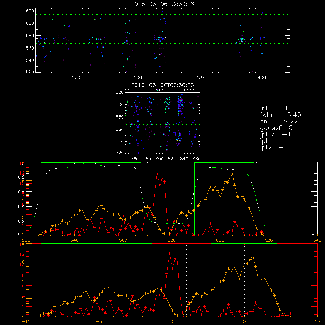Click x-axis label 860 of the middle image
325x325 pixels.
(x=197, y=159)
